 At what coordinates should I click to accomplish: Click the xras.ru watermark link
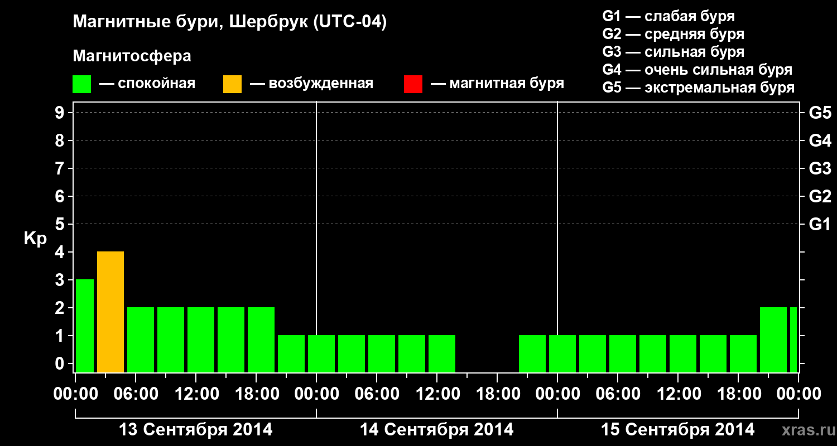click(x=805, y=430)
